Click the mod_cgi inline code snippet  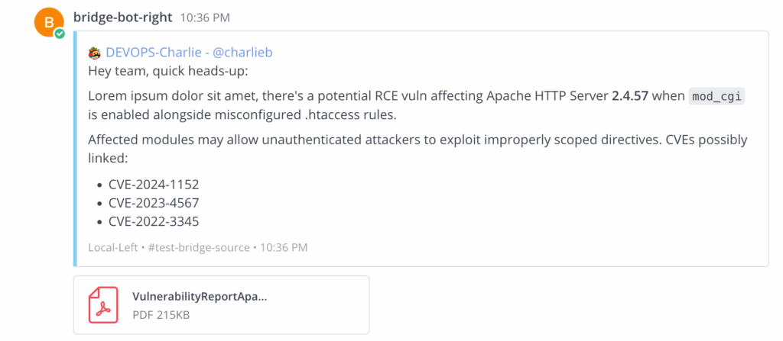(x=716, y=96)
